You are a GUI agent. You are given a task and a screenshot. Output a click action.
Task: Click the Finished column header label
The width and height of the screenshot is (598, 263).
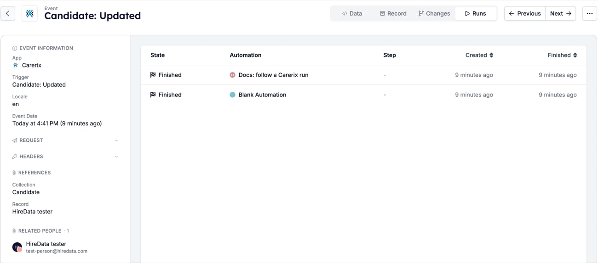pyautogui.click(x=559, y=55)
